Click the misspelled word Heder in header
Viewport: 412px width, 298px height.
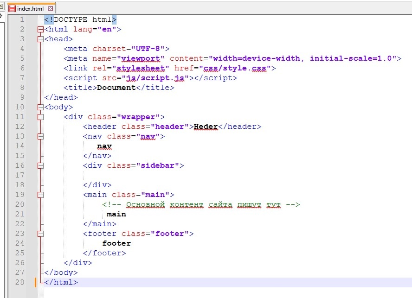click(206, 127)
